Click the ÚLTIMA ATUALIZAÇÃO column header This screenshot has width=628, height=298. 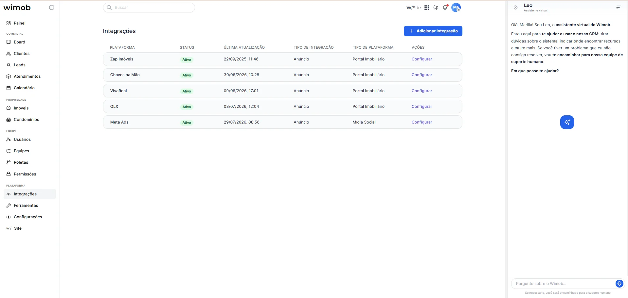pyautogui.click(x=244, y=47)
